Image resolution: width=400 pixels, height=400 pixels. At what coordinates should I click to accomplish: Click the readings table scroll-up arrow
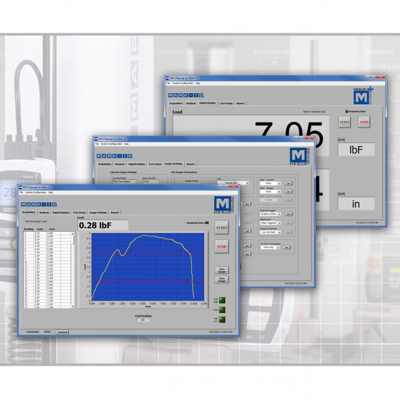(x=72, y=233)
